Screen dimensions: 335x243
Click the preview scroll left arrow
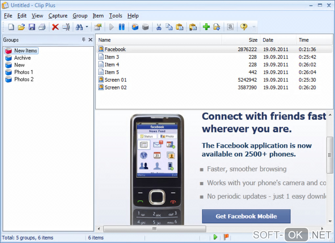(x=99, y=229)
